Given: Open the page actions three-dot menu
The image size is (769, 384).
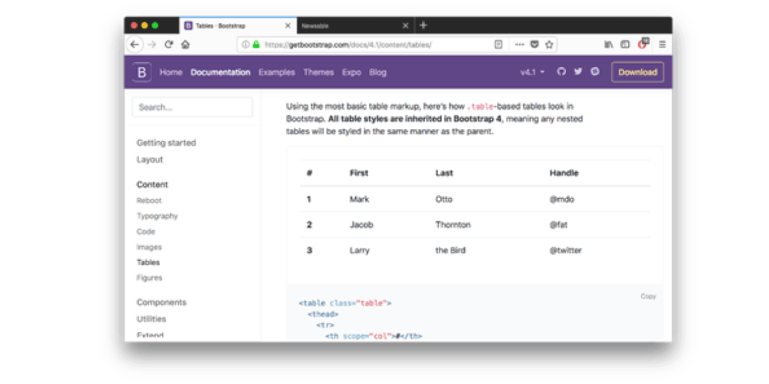Looking at the screenshot, I should [x=520, y=45].
